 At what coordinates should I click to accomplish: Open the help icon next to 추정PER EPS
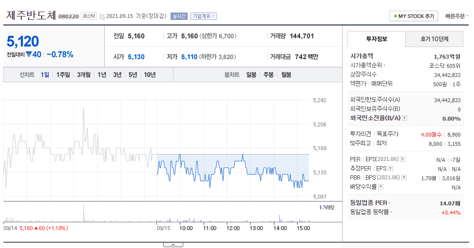click(x=390, y=169)
